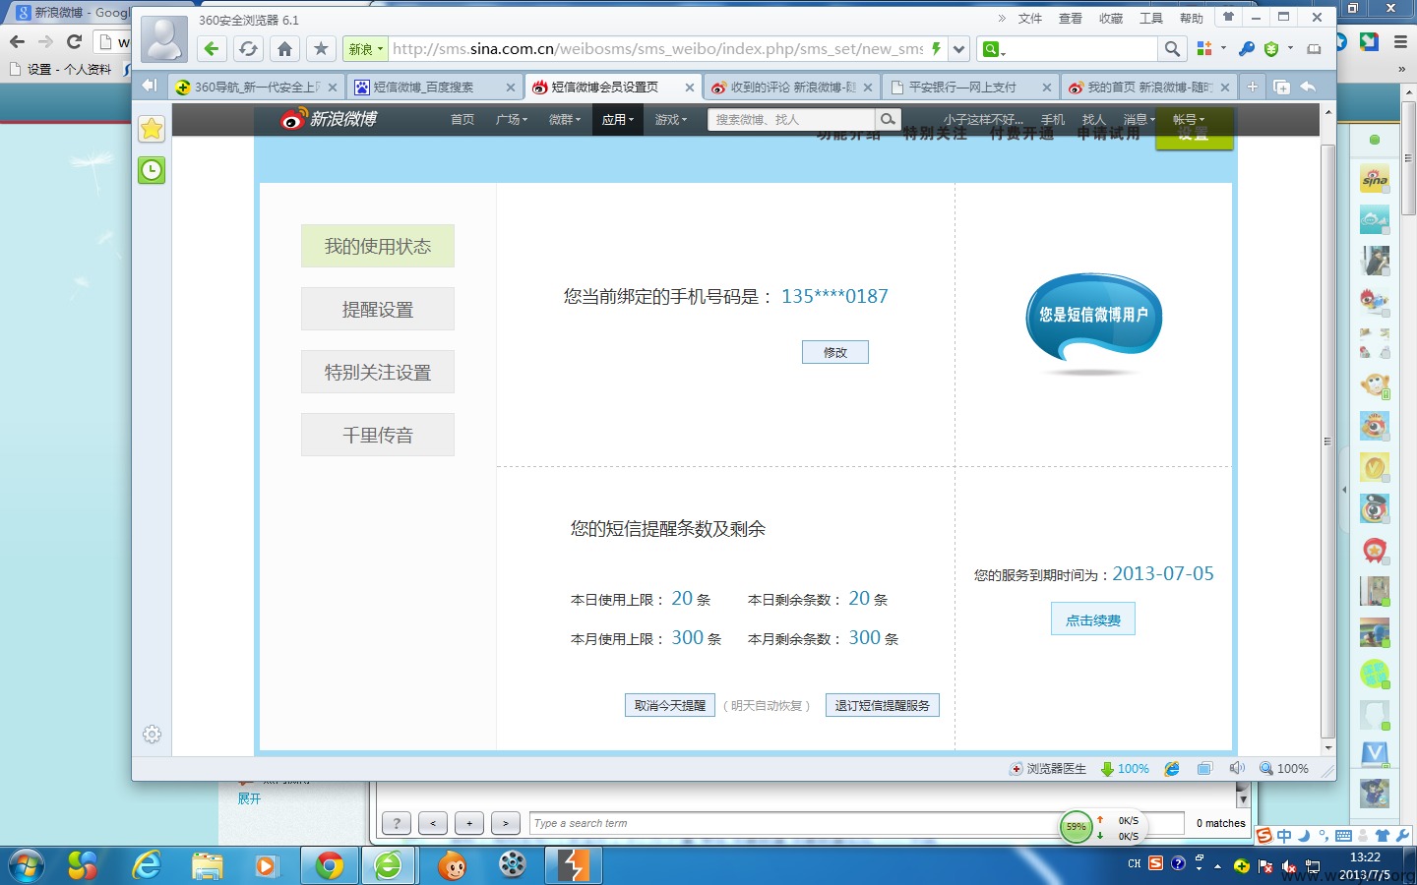Screen dimensions: 1417x885
Task: Click the green download accelerator 100%
Action: [1125, 769]
